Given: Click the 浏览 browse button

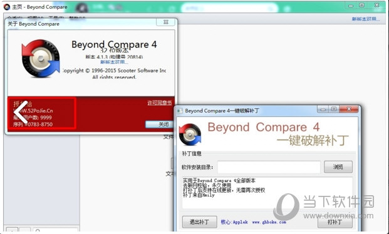Looking at the screenshot, I should 338,167.
